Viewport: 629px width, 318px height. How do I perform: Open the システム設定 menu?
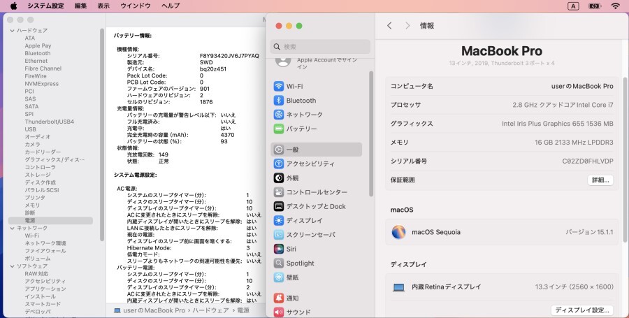[x=45, y=6]
